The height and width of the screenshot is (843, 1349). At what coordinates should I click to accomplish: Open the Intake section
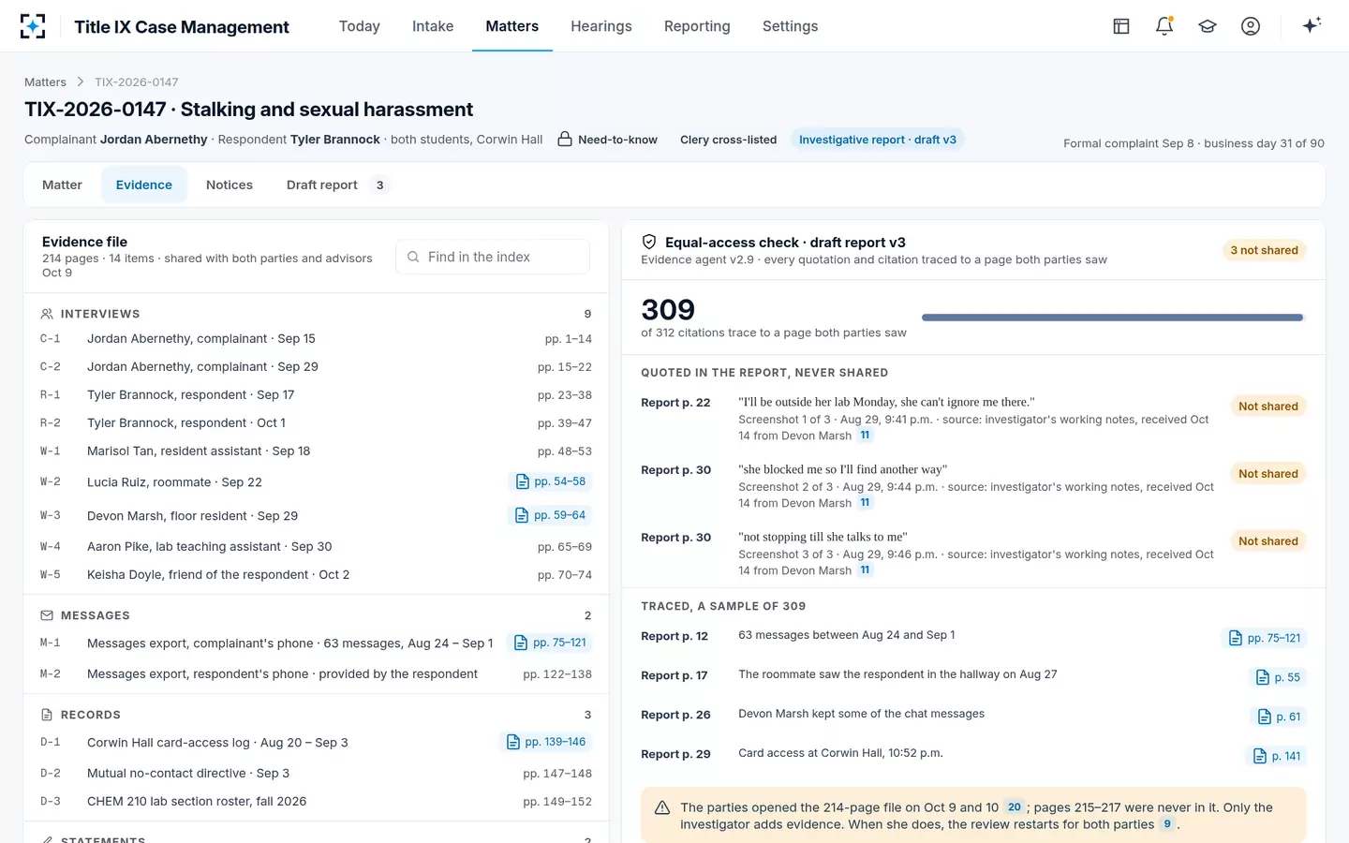coord(433,26)
